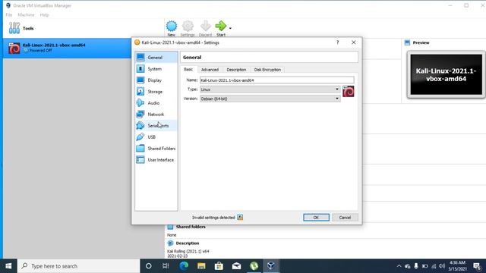
Task: Click the taskbar clock showing 4:36 AM
Action: tap(457, 266)
